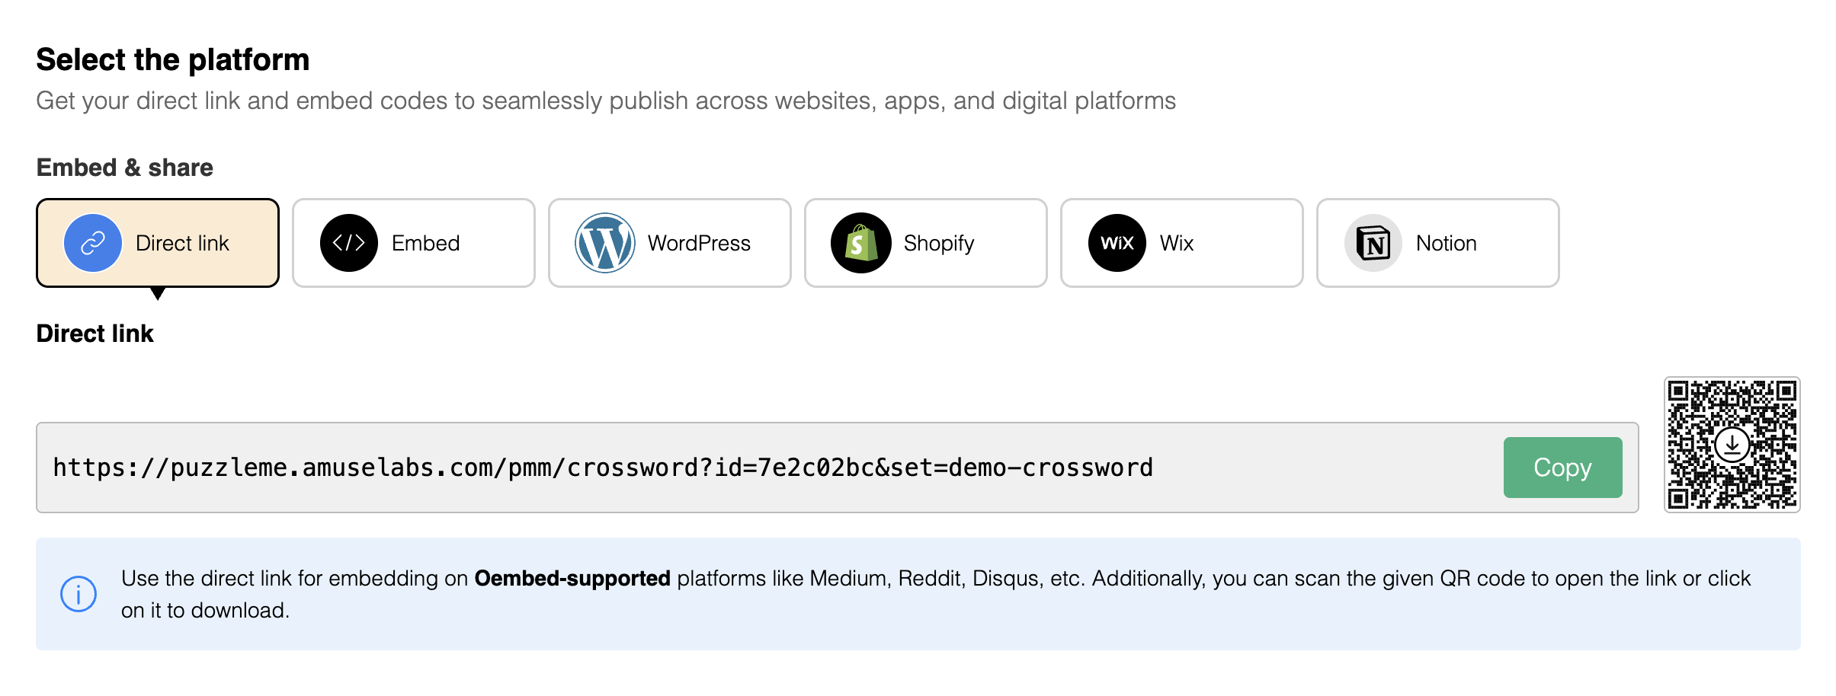Click the black code brackets Embed icon

349,243
